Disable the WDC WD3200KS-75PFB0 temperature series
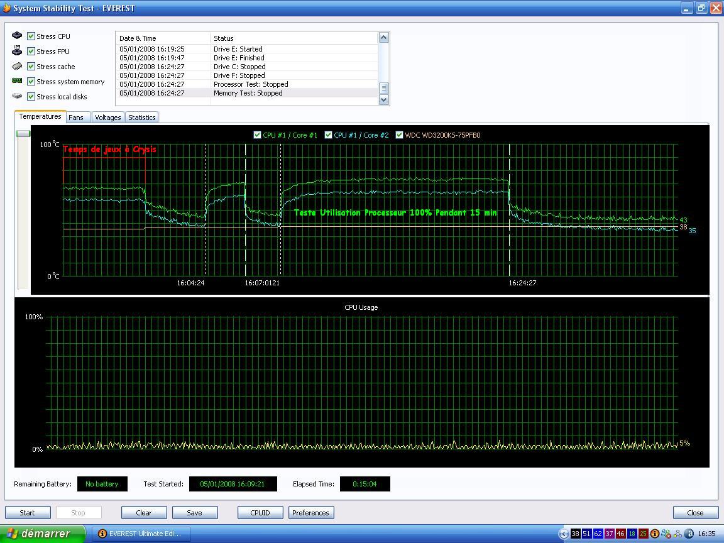Viewport: 724px width, 543px height. (399, 135)
